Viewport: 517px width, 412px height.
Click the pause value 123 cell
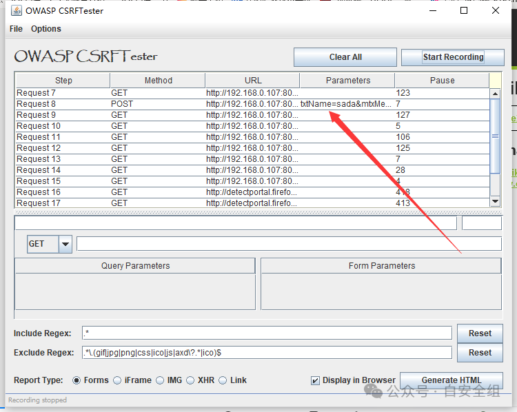[442, 93]
